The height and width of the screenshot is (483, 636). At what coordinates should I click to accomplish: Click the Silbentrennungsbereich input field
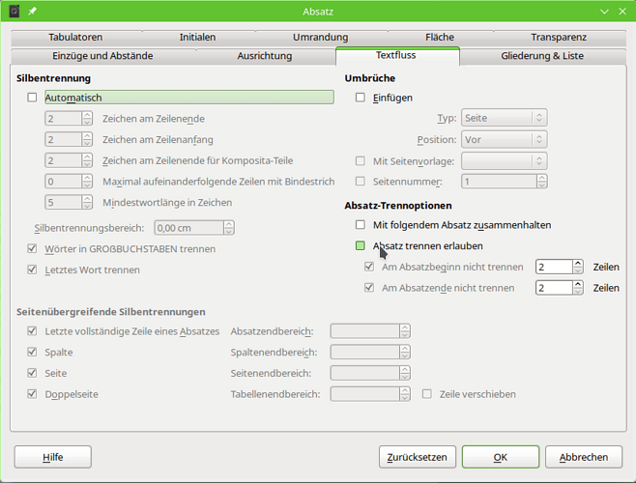tap(188, 228)
